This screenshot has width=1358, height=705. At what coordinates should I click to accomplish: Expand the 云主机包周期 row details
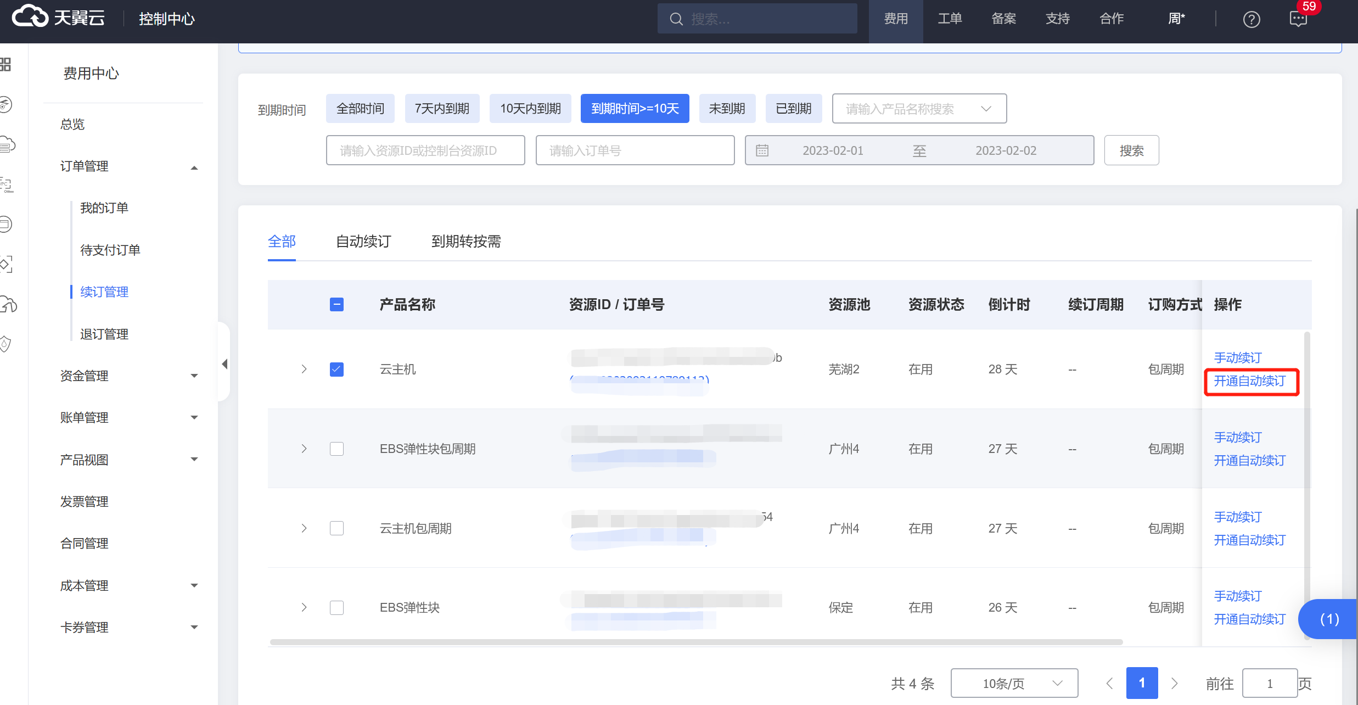(x=304, y=528)
